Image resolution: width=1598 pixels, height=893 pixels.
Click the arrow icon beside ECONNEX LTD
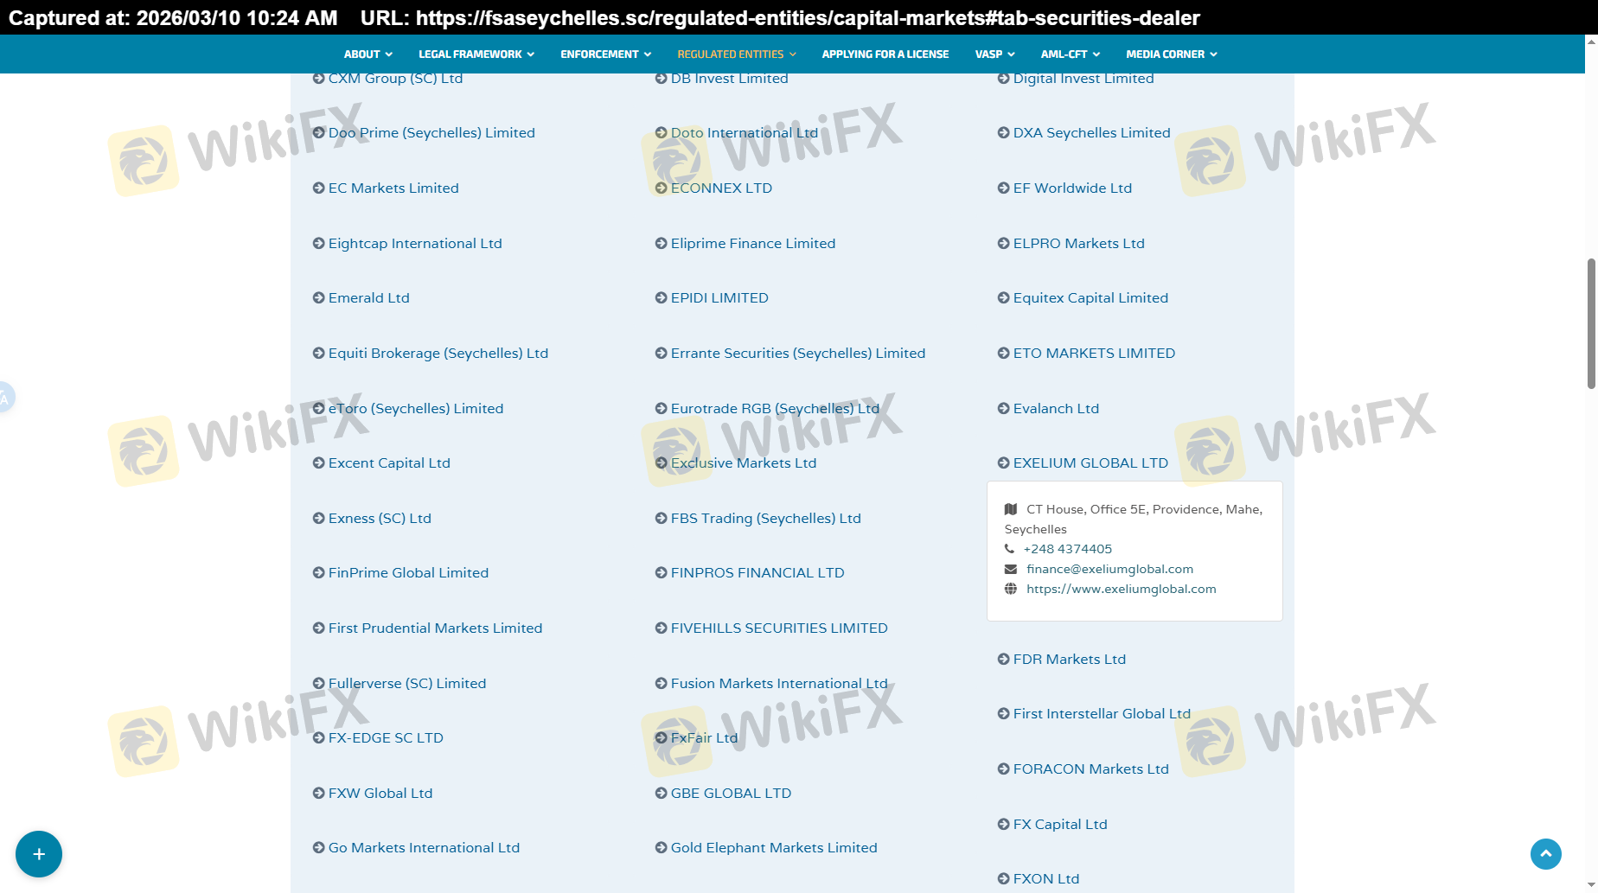click(x=661, y=188)
